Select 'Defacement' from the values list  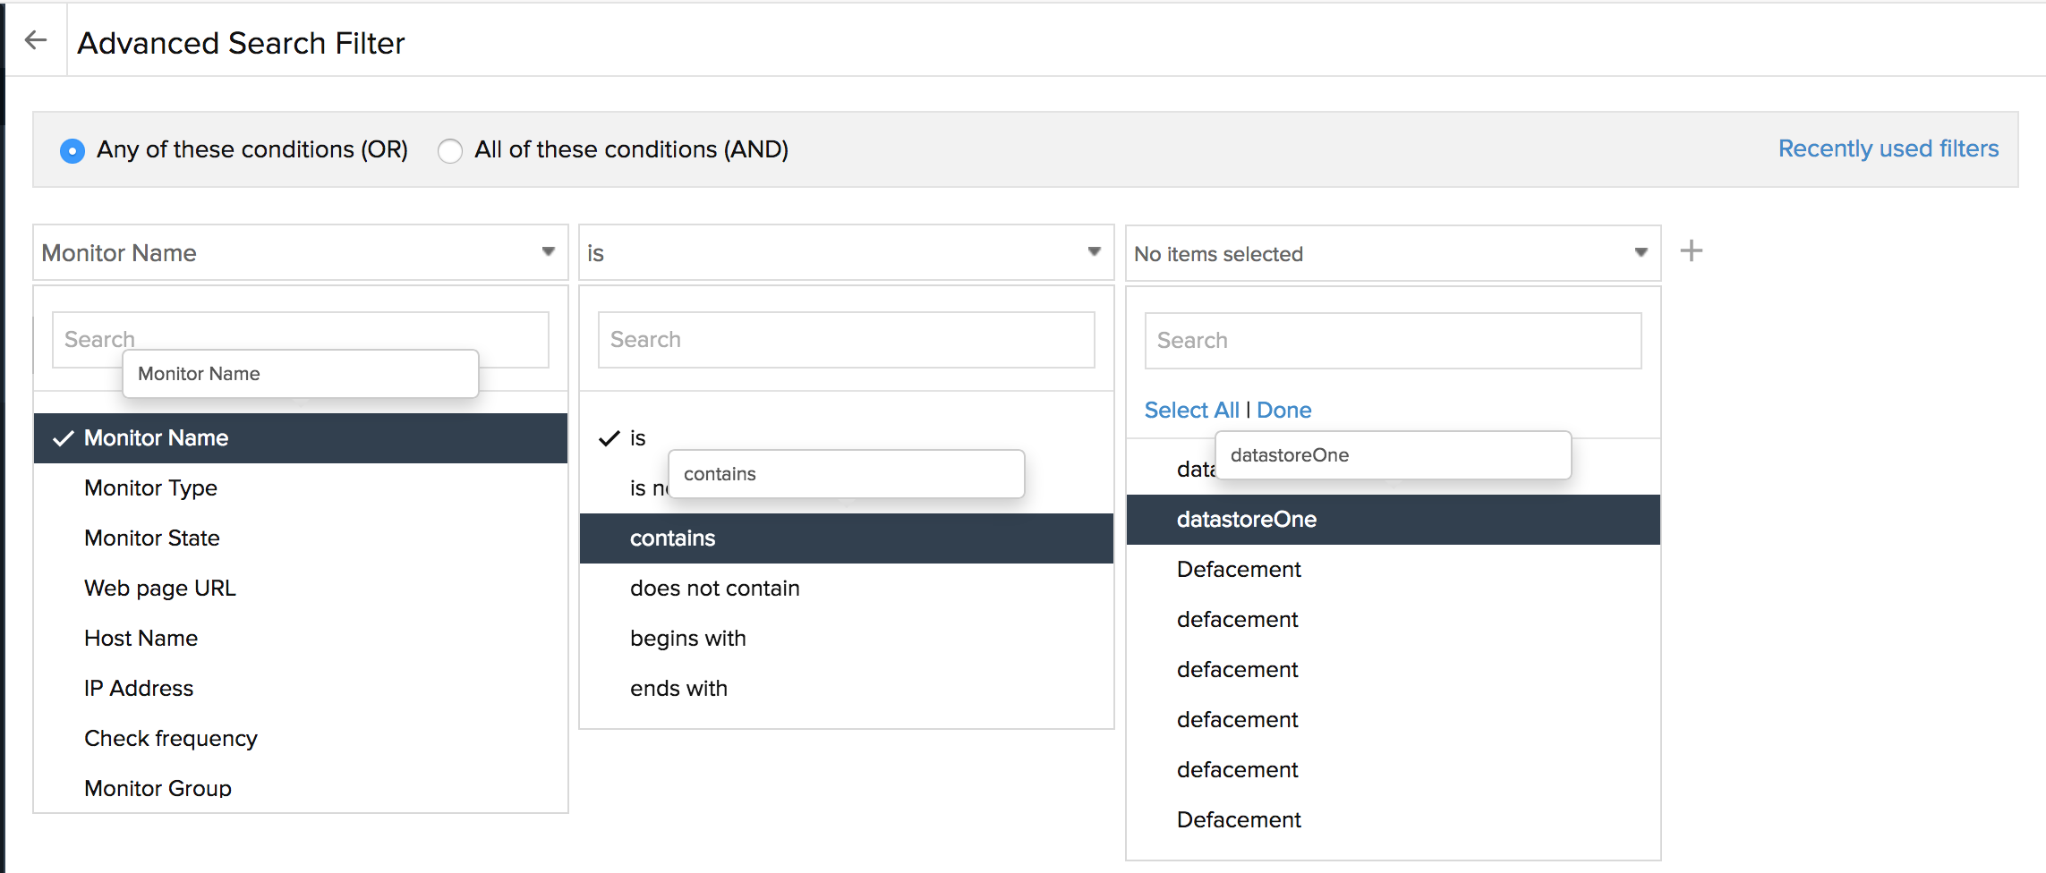(1238, 569)
